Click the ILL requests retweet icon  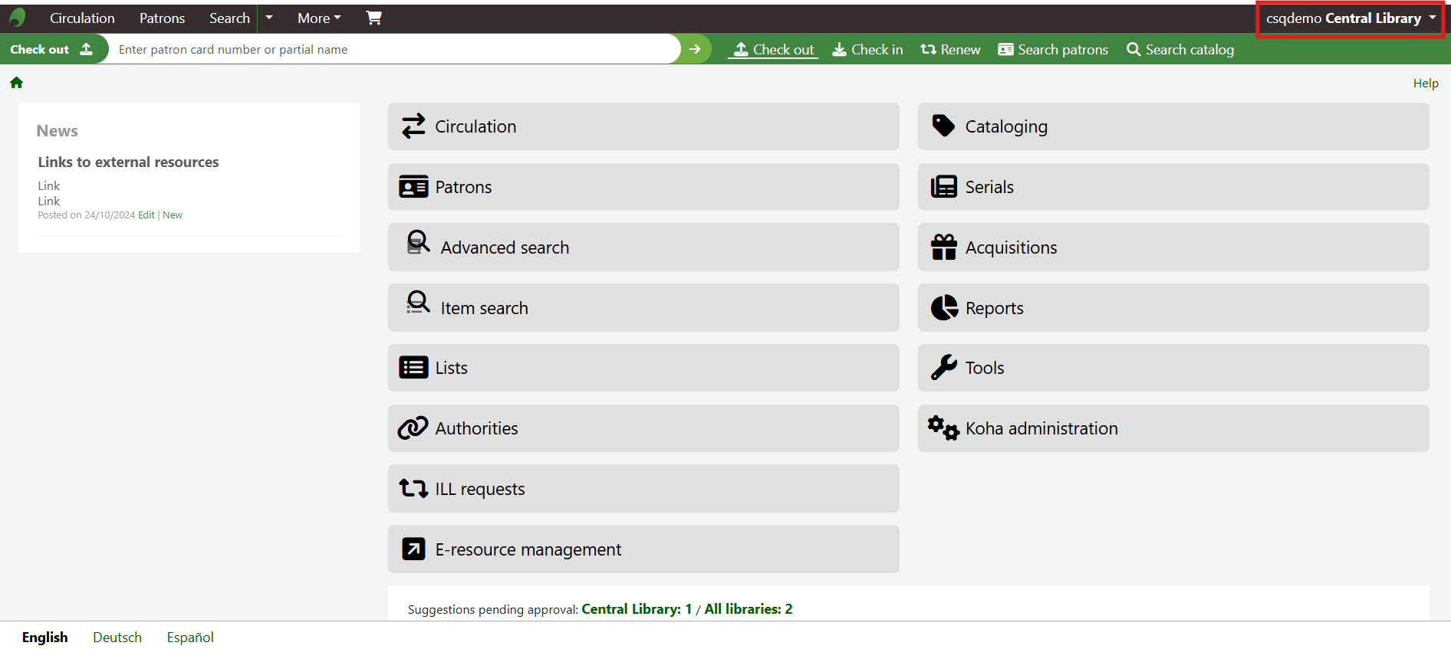coord(413,488)
